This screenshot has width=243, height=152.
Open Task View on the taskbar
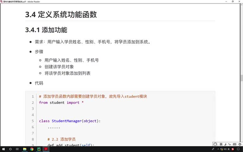tap(17, 149)
